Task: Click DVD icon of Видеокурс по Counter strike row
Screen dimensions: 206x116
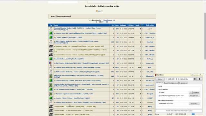Action: pos(51,76)
